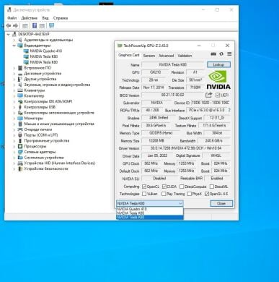The image size is (279, 282).
Task: Click the Контроллеры USB icon
Action: [x=20, y=107]
